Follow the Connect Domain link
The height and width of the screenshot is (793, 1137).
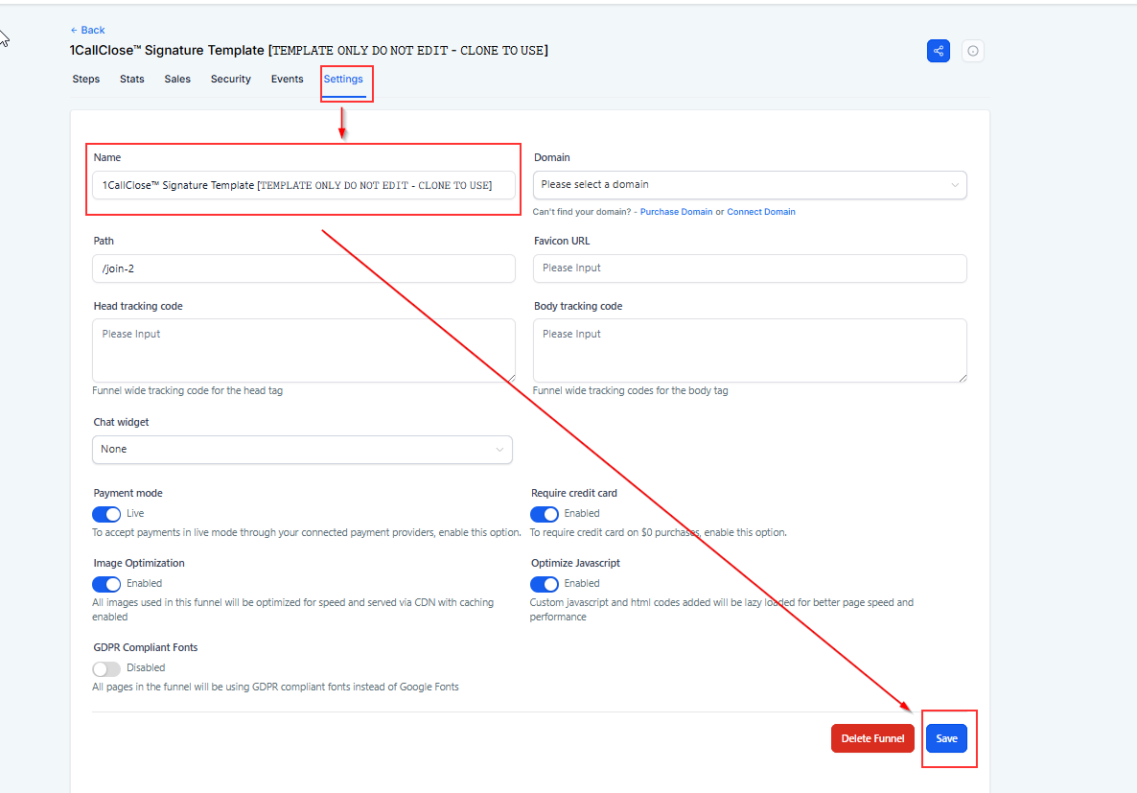pyautogui.click(x=760, y=212)
